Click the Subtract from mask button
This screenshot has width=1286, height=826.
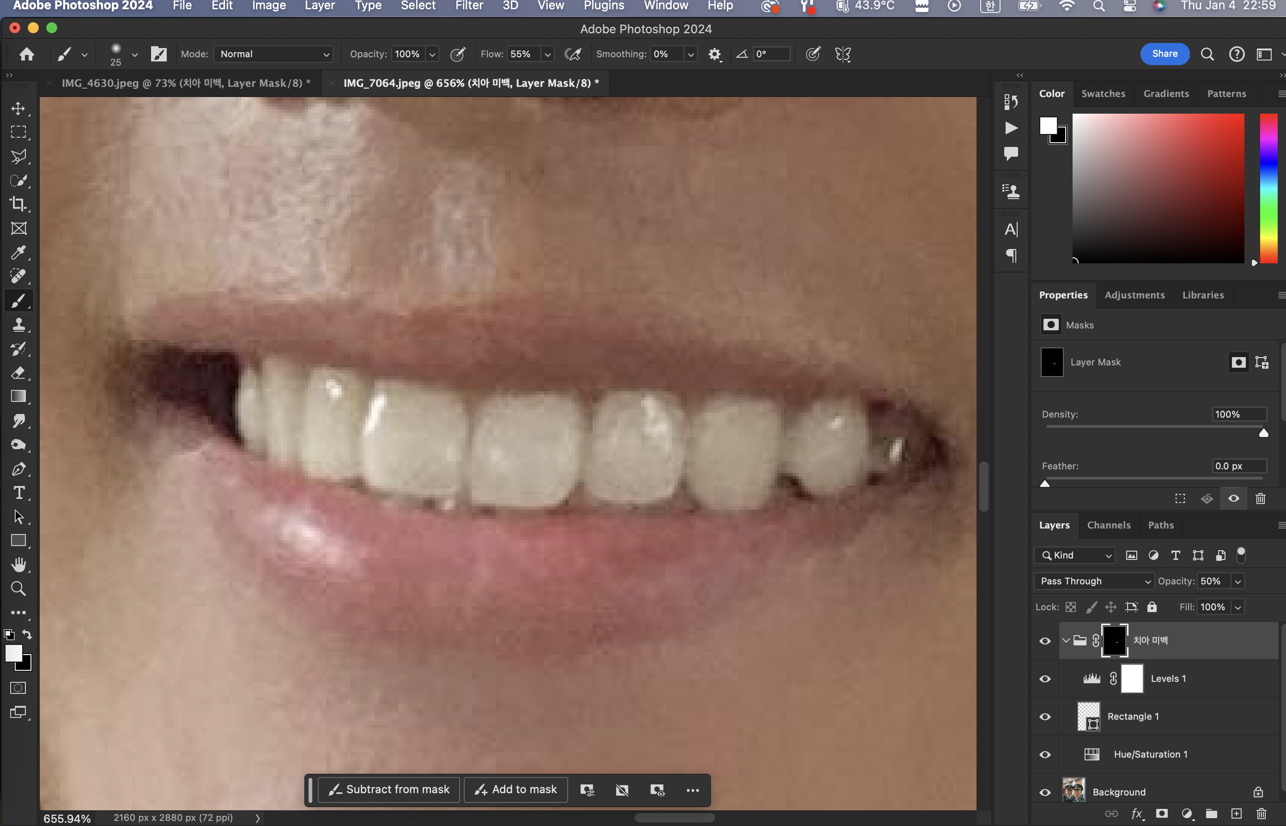(x=389, y=790)
